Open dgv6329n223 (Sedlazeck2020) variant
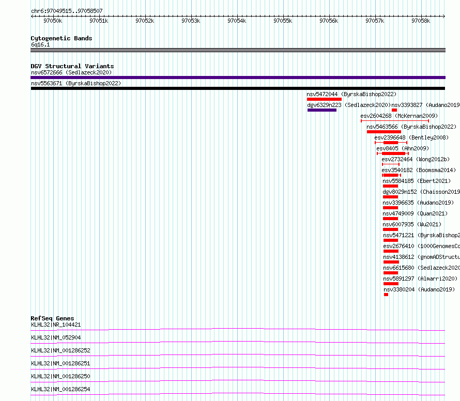 pyautogui.click(x=349, y=105)
